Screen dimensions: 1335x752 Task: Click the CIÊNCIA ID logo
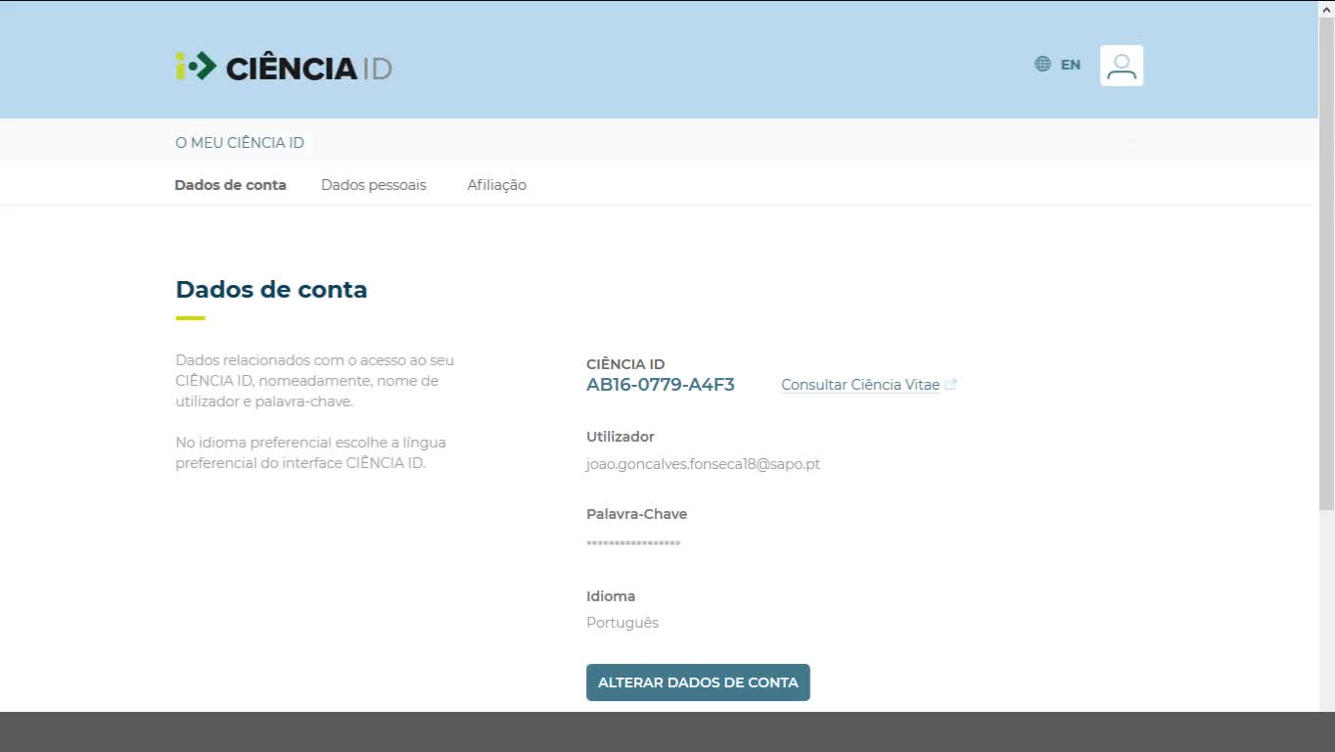click(284, 67)
